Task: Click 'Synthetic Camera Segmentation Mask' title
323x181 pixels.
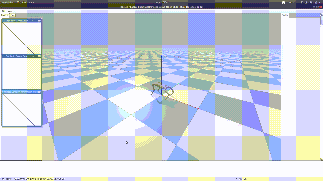Action: coord(20,92)
